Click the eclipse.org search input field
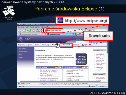The width and height of the screenshot is (126, 95). coord(82,42)
